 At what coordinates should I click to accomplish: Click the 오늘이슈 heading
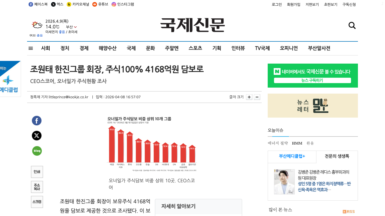click(276, 130)
